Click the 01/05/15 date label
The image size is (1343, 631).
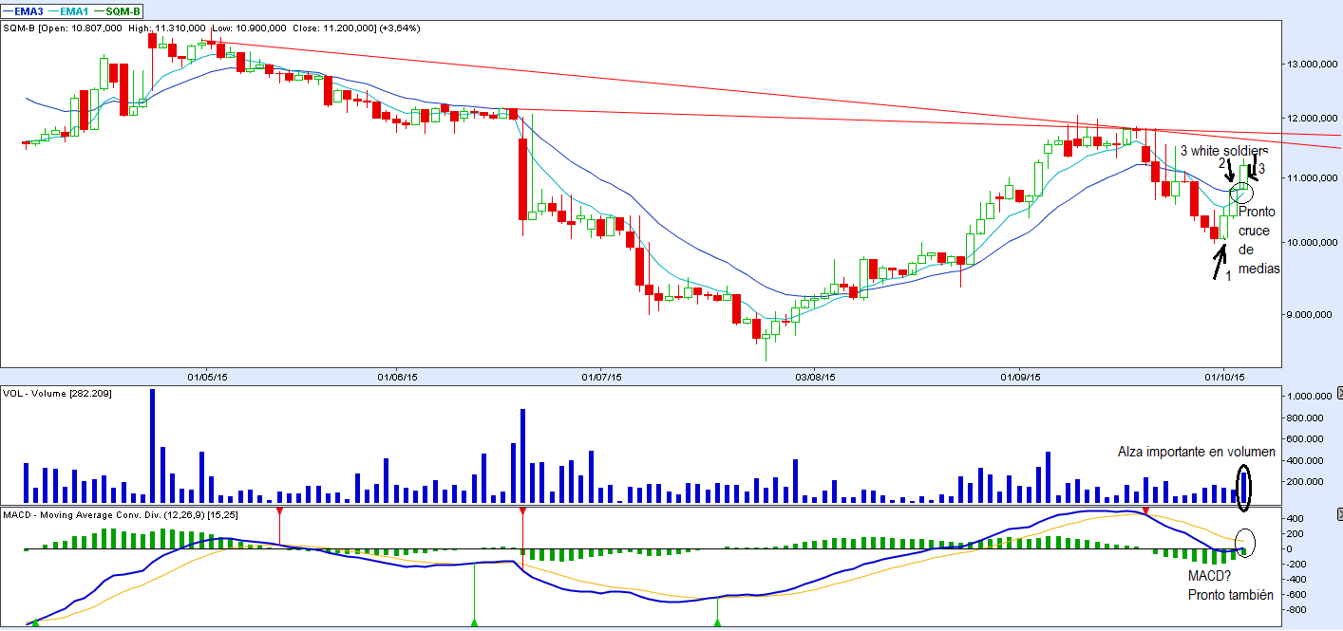click(206, 377)
